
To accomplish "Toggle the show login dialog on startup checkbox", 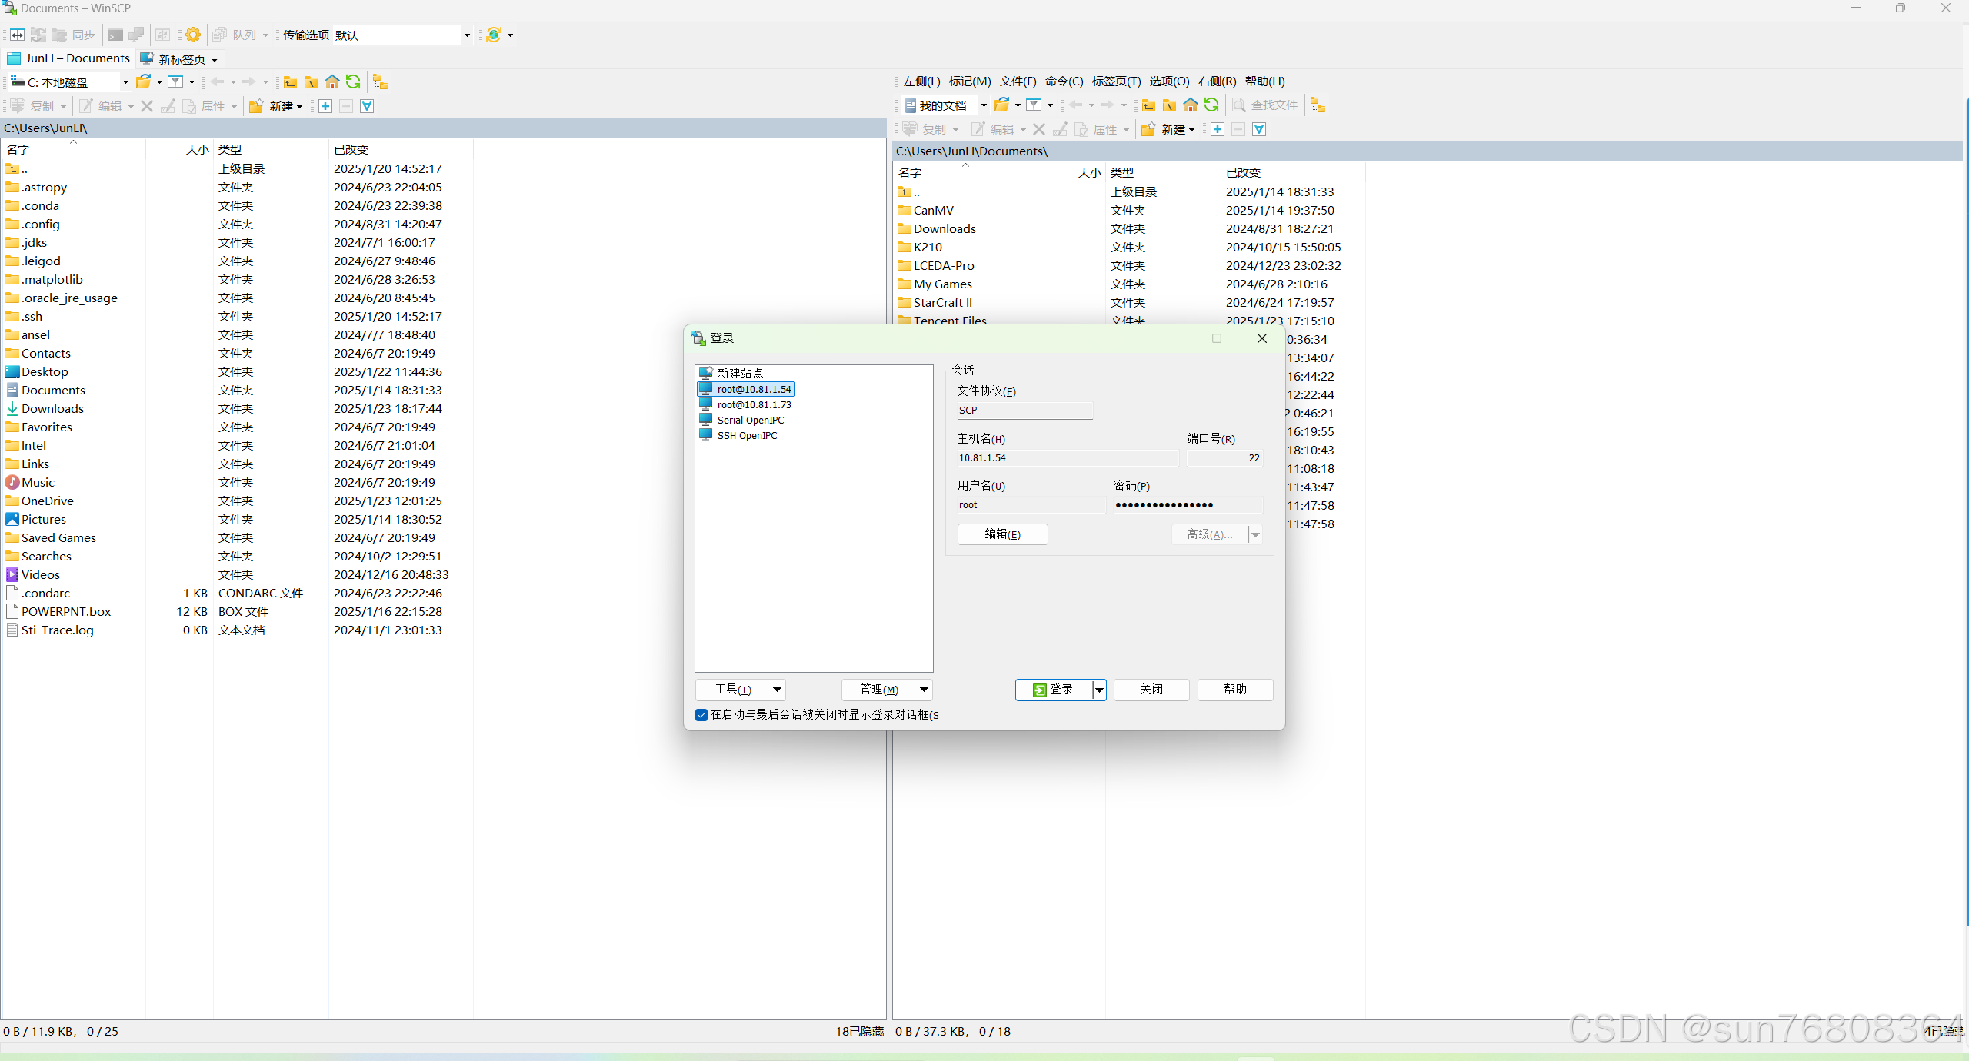I will [701, 715].
